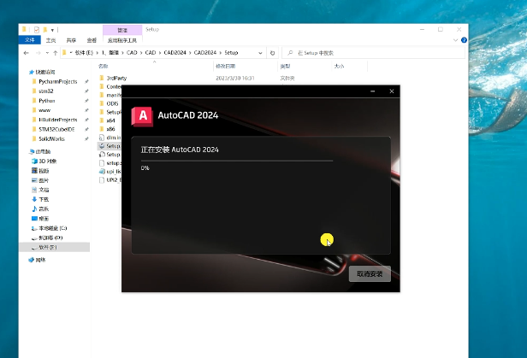Select the x64 folder
This screenshot has width=527, height=358.
pos(110,120)
